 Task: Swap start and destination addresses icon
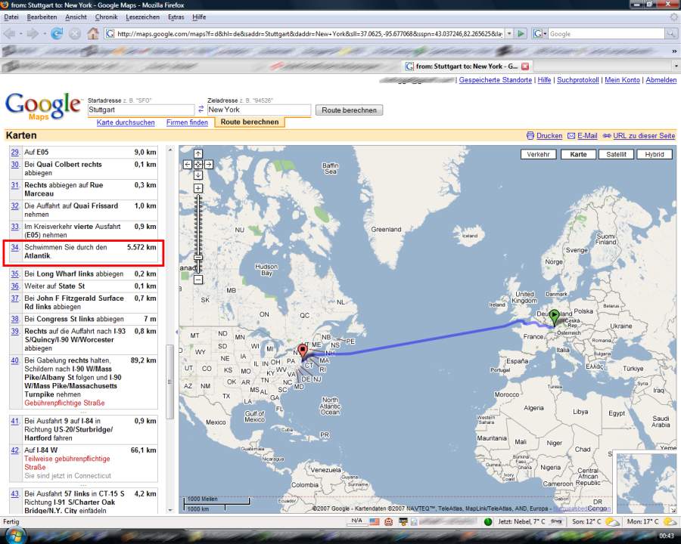201,110
